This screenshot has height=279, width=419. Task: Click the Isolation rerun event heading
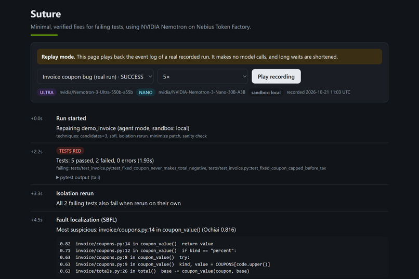pos(75,193)
